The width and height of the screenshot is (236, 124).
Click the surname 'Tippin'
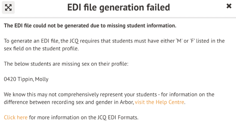coord(25,79)
